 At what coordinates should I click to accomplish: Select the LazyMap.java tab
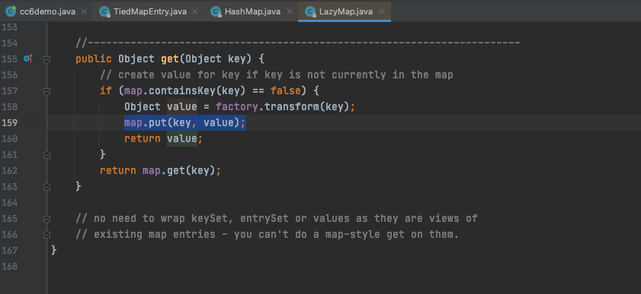[345, 11]
